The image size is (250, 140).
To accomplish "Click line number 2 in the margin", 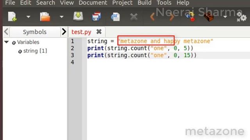I will pos(72,48).
